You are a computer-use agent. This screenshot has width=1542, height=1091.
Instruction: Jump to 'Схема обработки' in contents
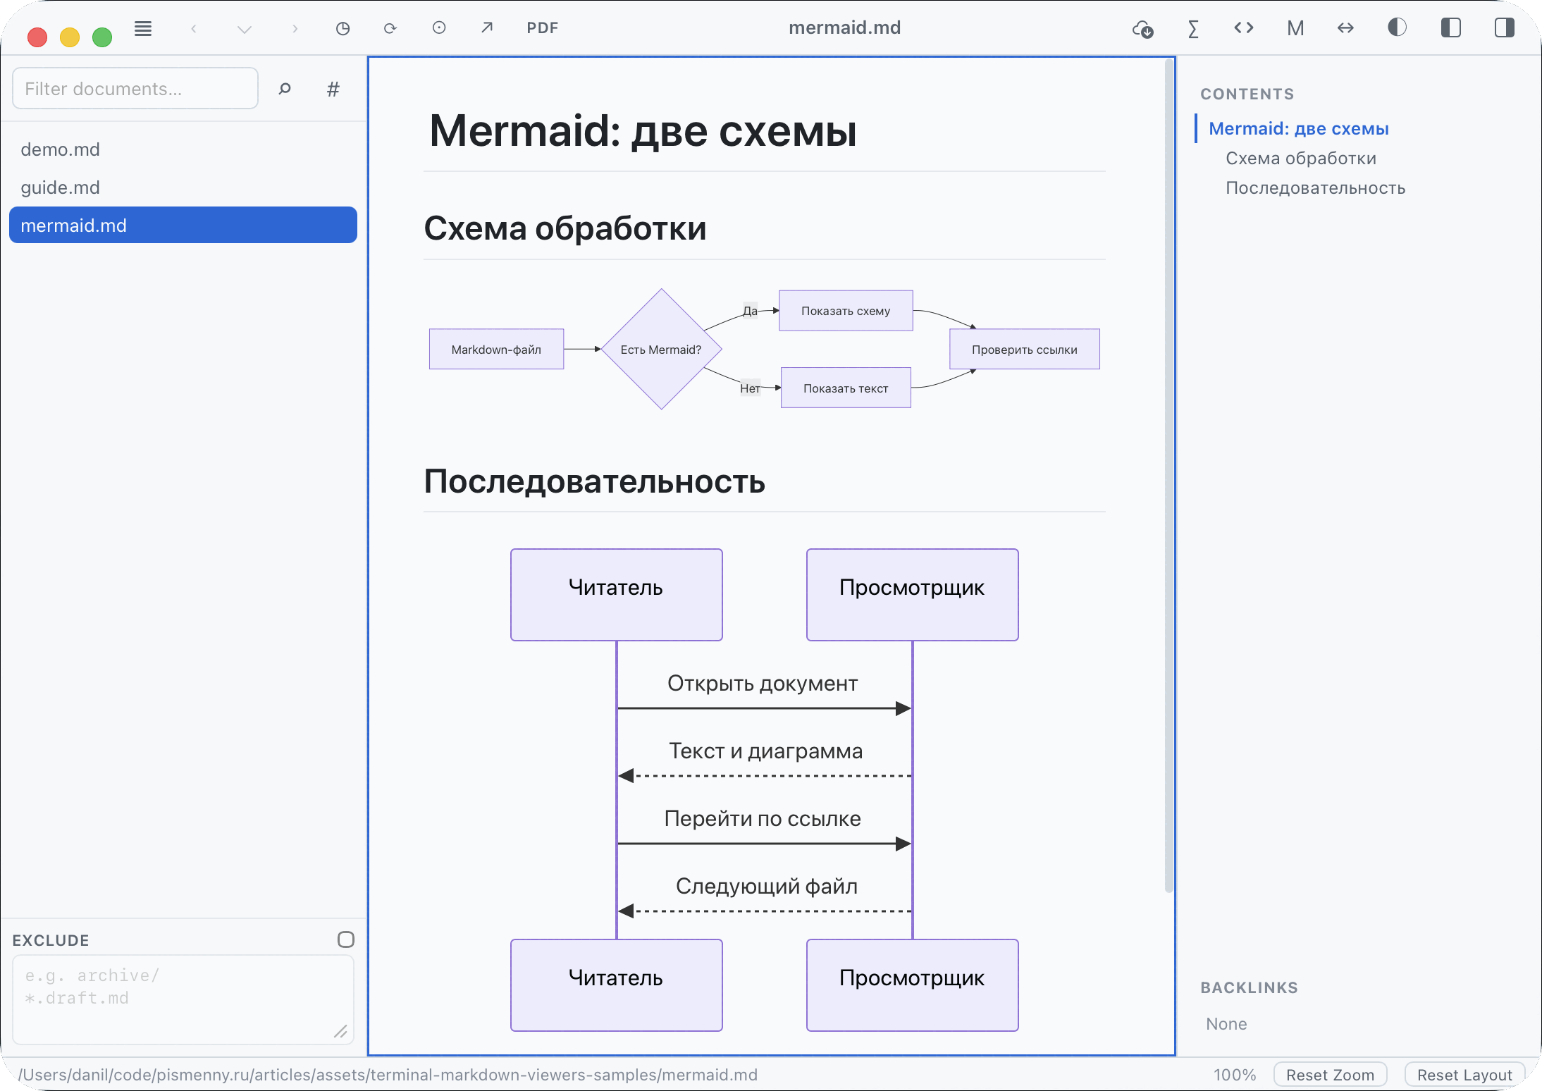pyautogui.click(x=1300, y=158)
